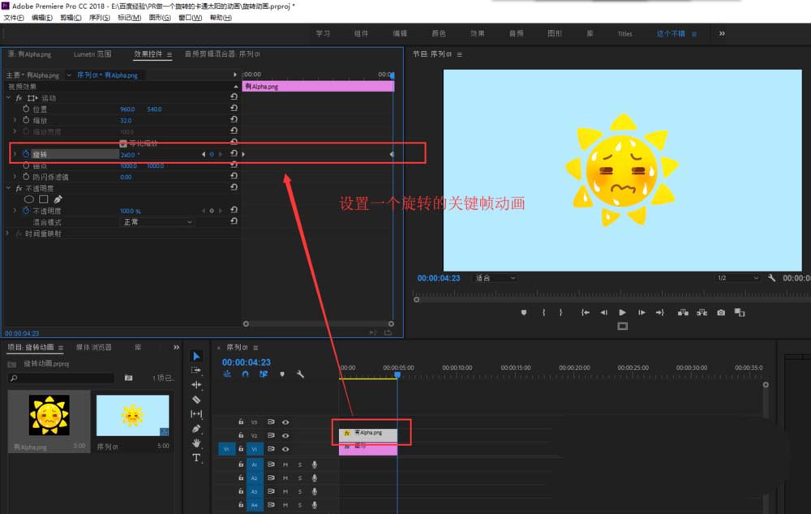Switch to the Lumetri 范围 tab

[x=92, y=54]
